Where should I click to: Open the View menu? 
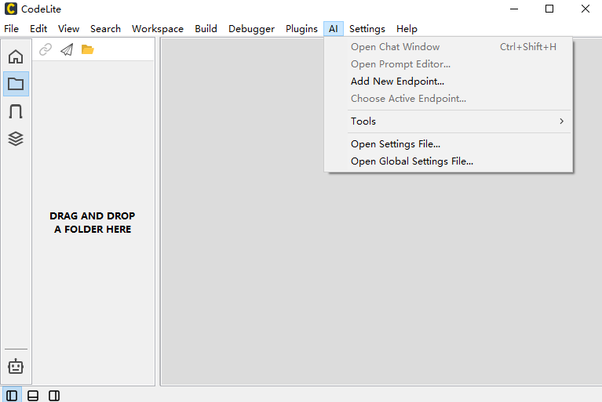69,29
